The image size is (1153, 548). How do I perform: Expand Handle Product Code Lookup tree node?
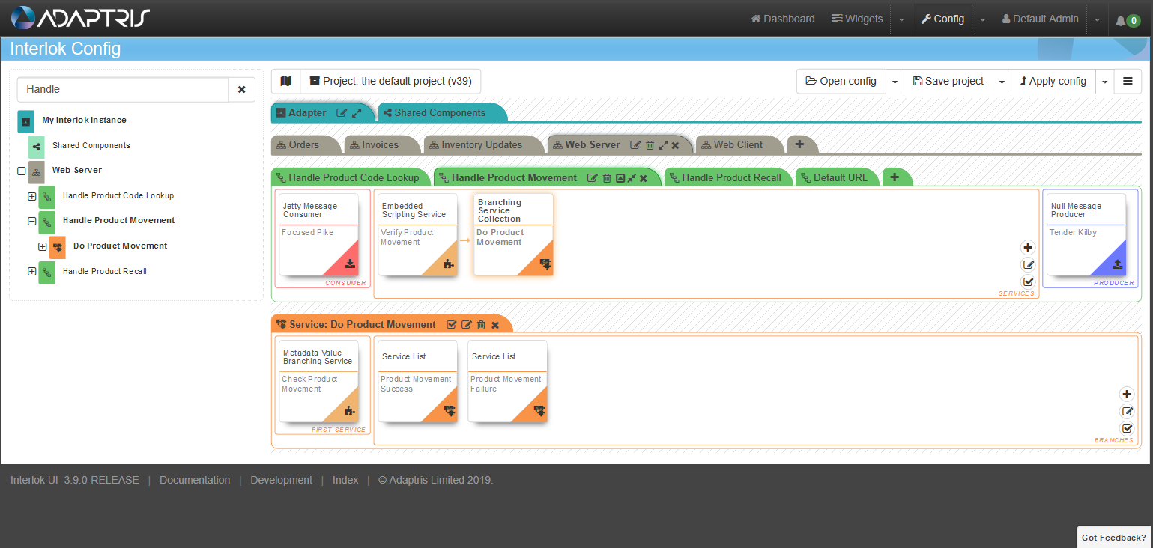click(31, 196)
